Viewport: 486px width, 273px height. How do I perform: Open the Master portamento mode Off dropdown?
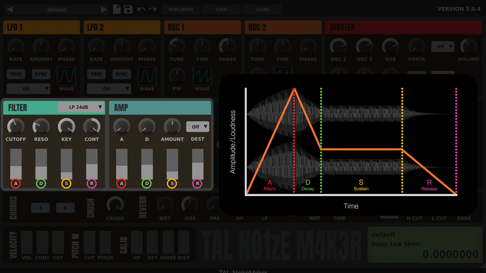coord(442,46)
